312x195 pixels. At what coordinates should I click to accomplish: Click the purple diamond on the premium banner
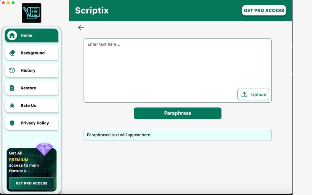point(45,148)
